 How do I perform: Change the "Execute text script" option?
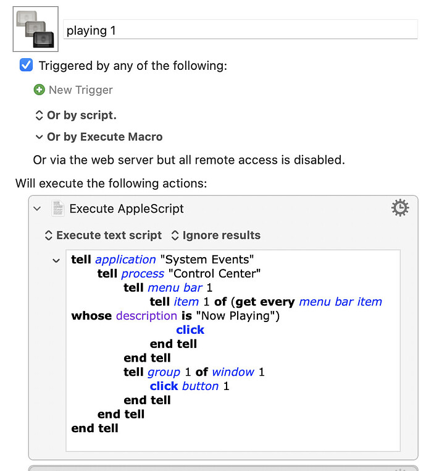tap(103, 235)
